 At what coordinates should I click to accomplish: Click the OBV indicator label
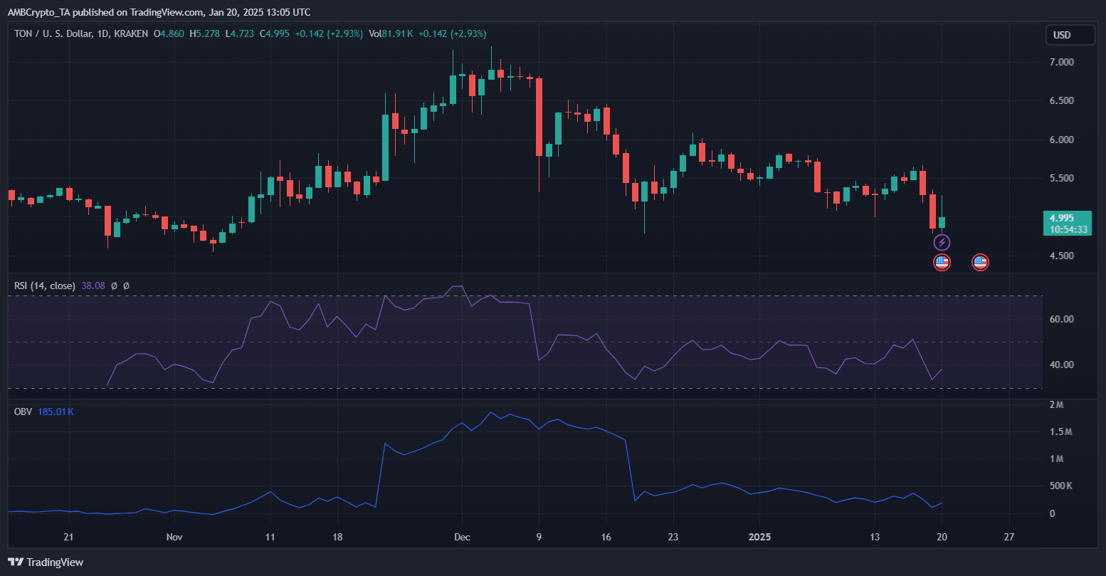(23, 412)
